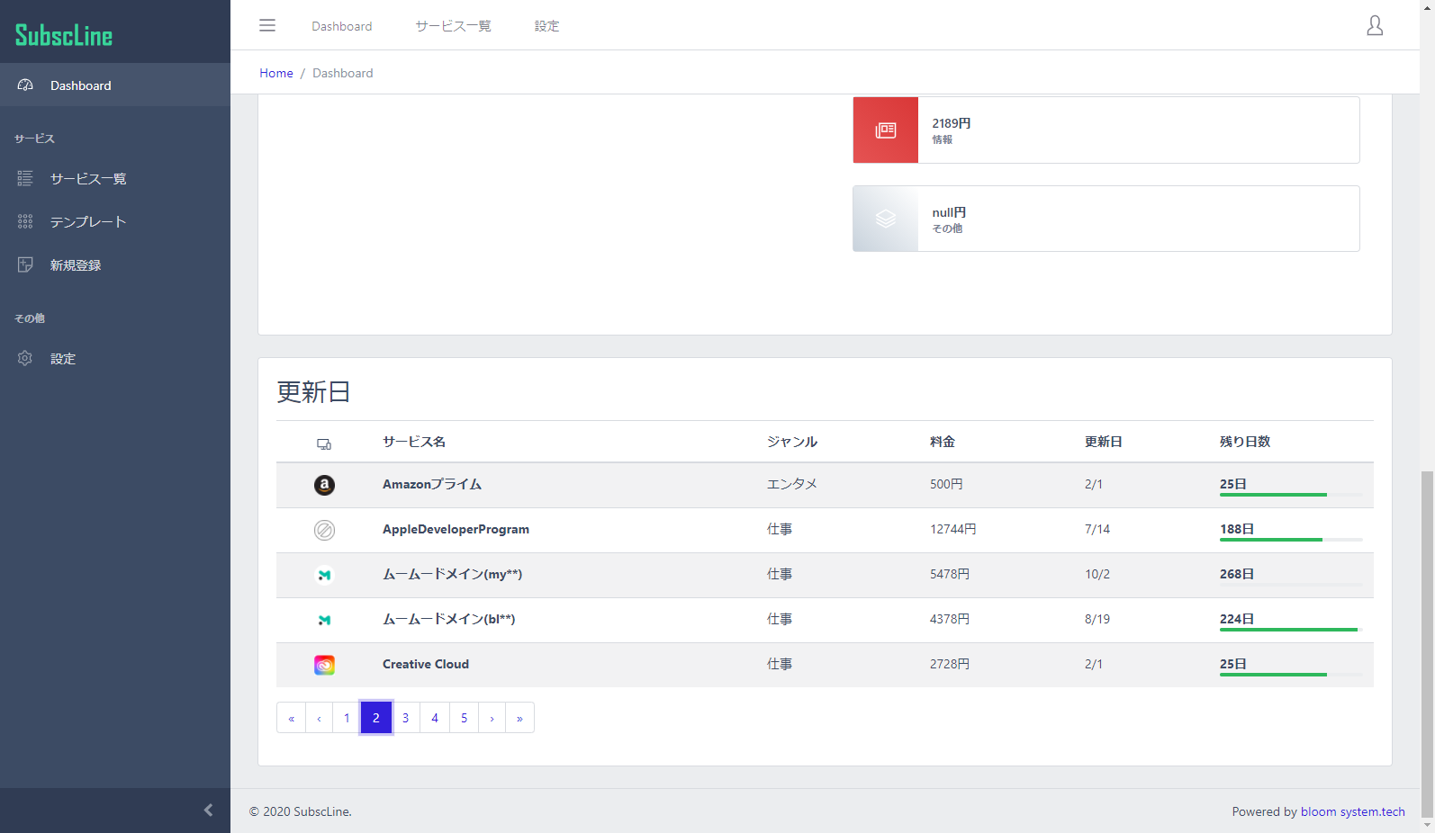Click the AppleDeveloperProgram service icon
This screenshot has height=833, width=1435.
[324, 530]
